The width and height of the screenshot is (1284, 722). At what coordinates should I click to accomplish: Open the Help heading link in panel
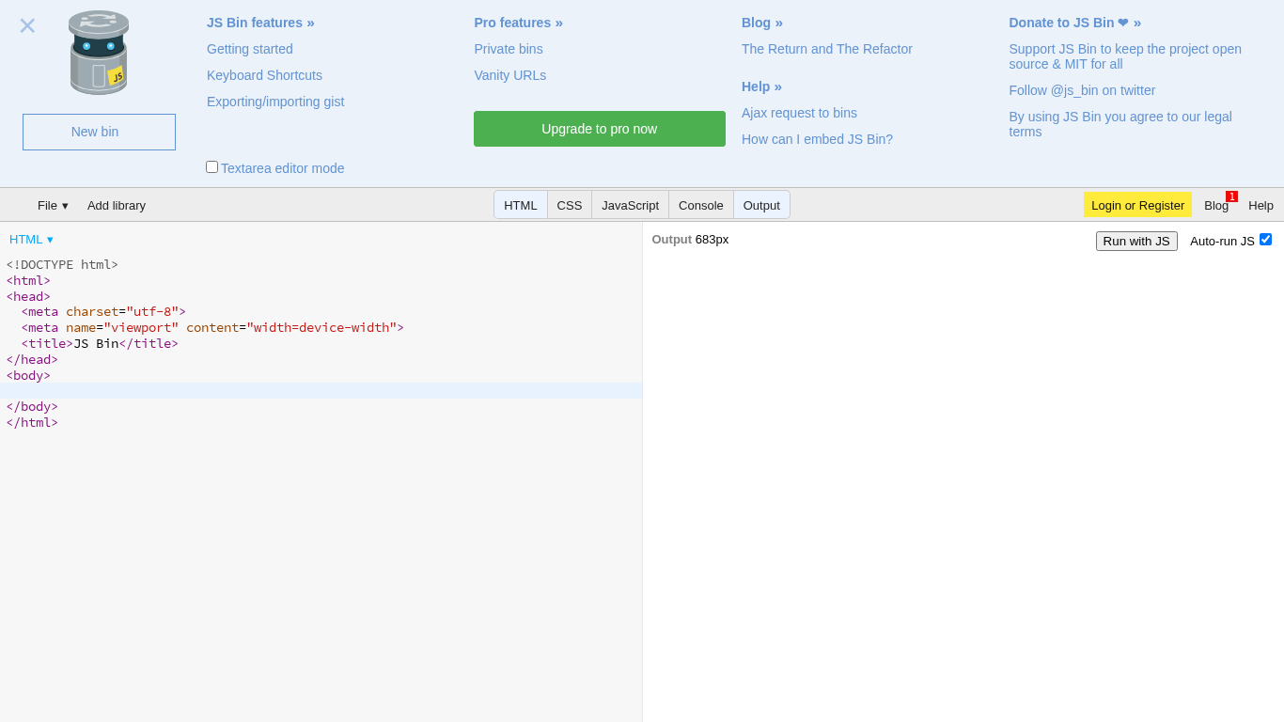pyautogui.click(x=761, y=86)
